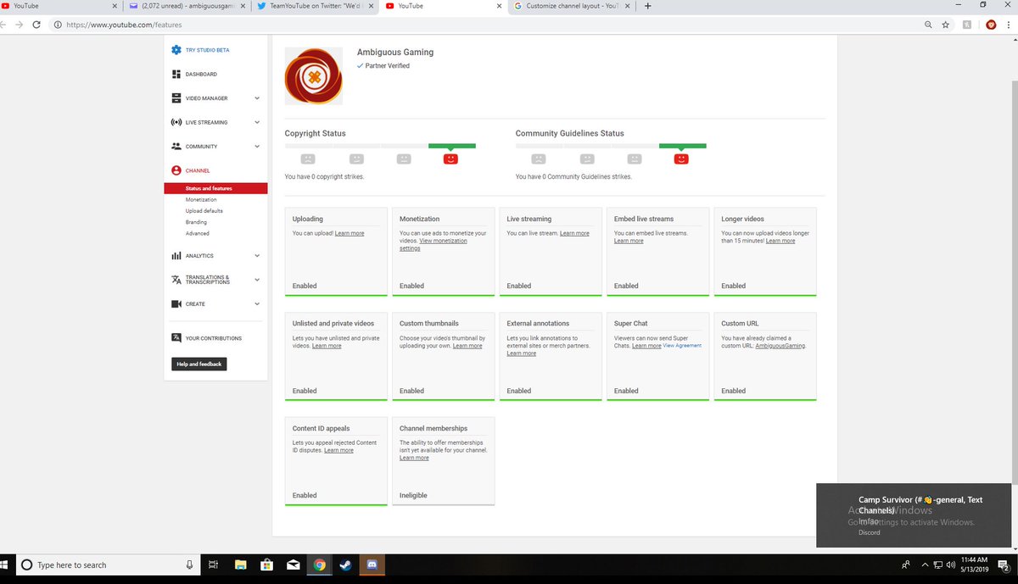Click the red smiley face under Copyright Status

pyautogui.click(x=450, y=159)
